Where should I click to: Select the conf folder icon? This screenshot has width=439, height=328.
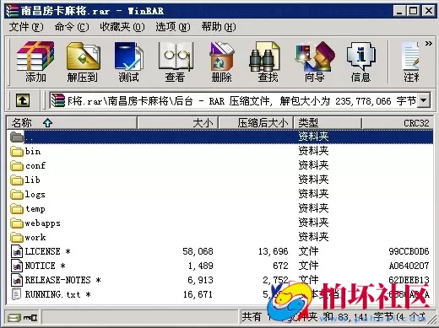pos(17,166)
